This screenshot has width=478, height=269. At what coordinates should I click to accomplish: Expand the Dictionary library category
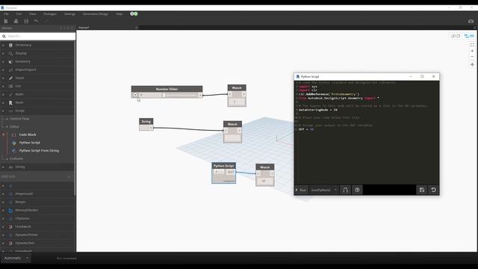click(3, 45)
